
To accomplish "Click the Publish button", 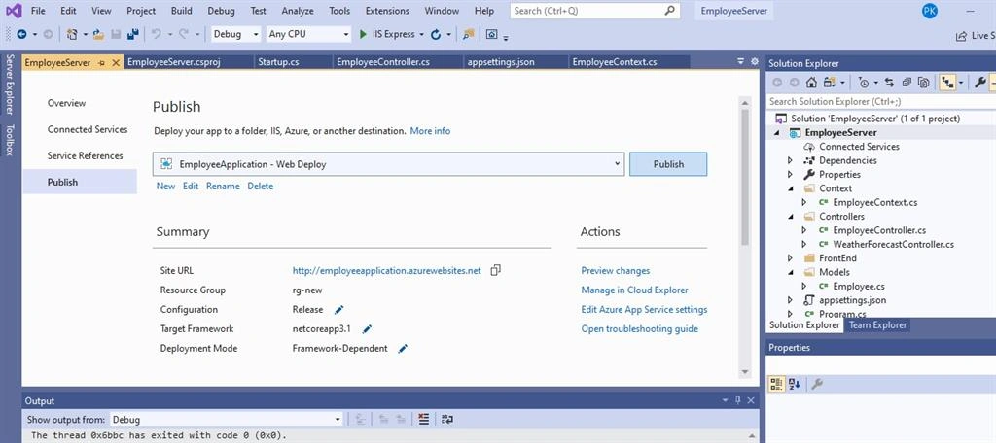I will coord(668,164).
